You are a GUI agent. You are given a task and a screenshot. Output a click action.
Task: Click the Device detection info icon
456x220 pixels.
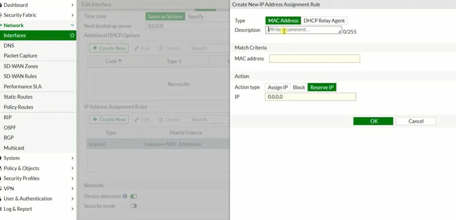click(x=125, y=196)
